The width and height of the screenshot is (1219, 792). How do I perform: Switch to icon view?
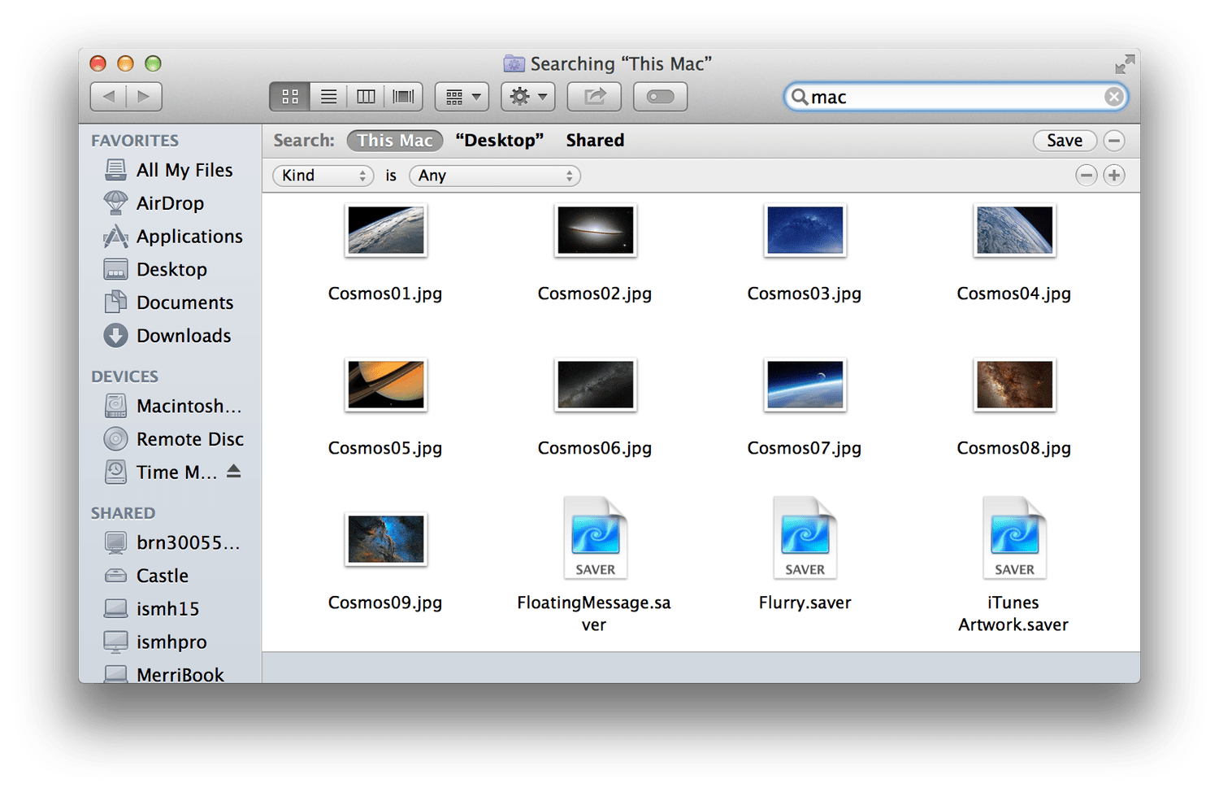tap(289, 97)
